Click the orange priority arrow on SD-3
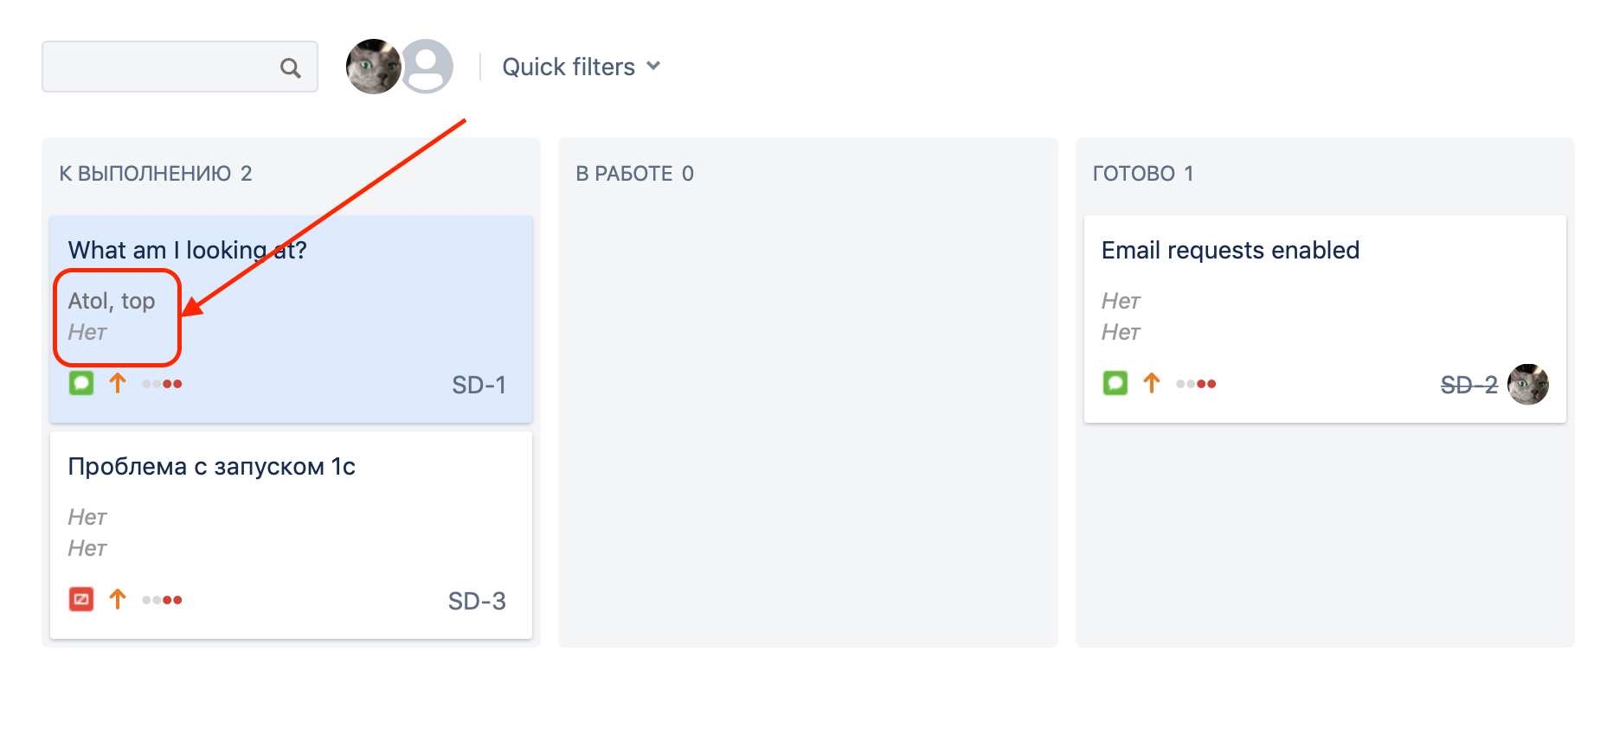The image size is (1613, 747). click(118, 599)
